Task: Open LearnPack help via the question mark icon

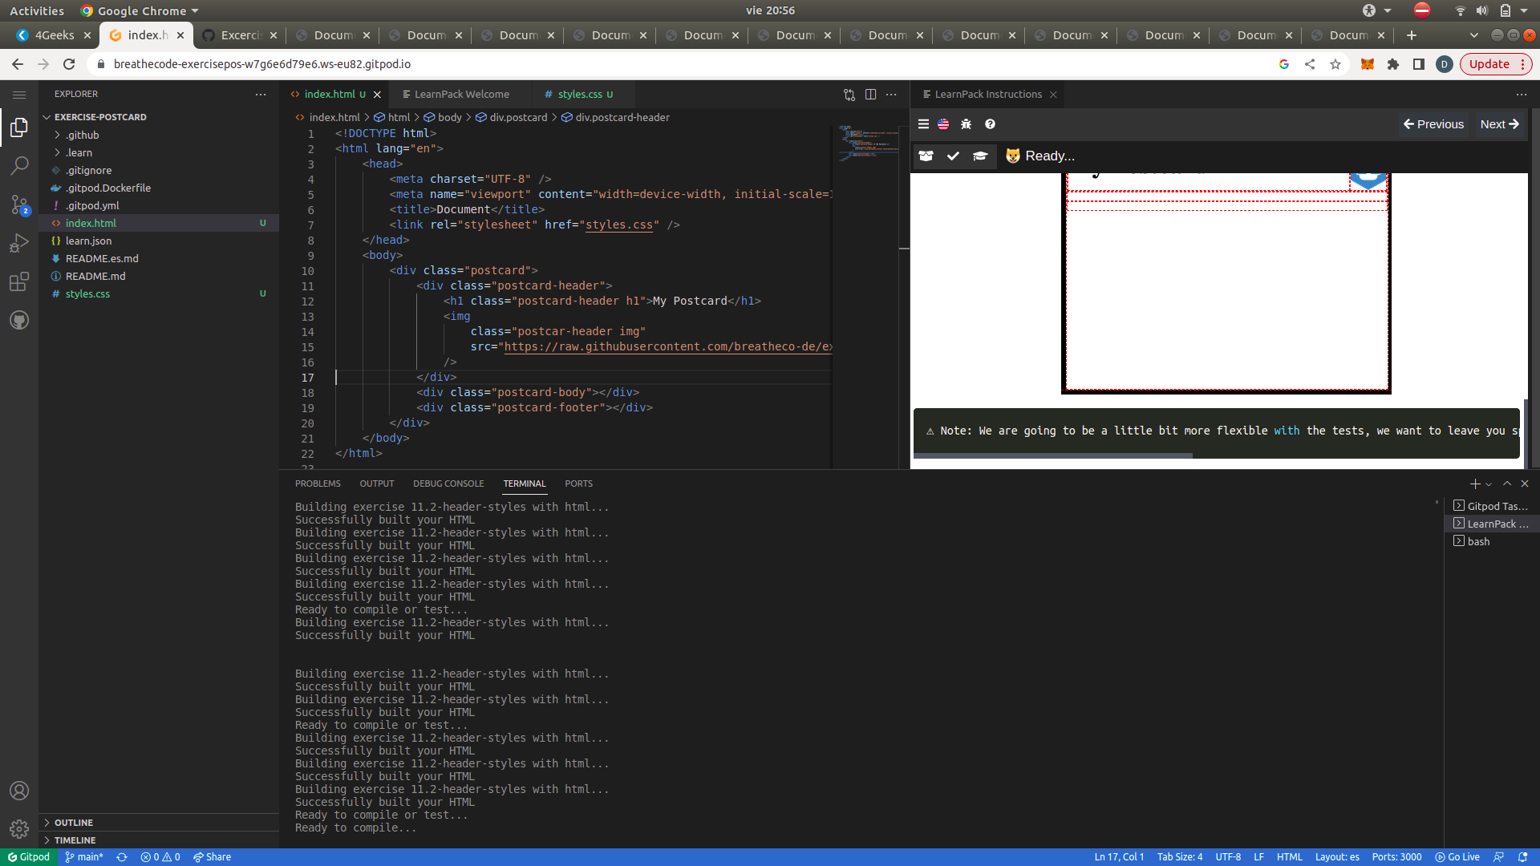Action: click(990, 123)
